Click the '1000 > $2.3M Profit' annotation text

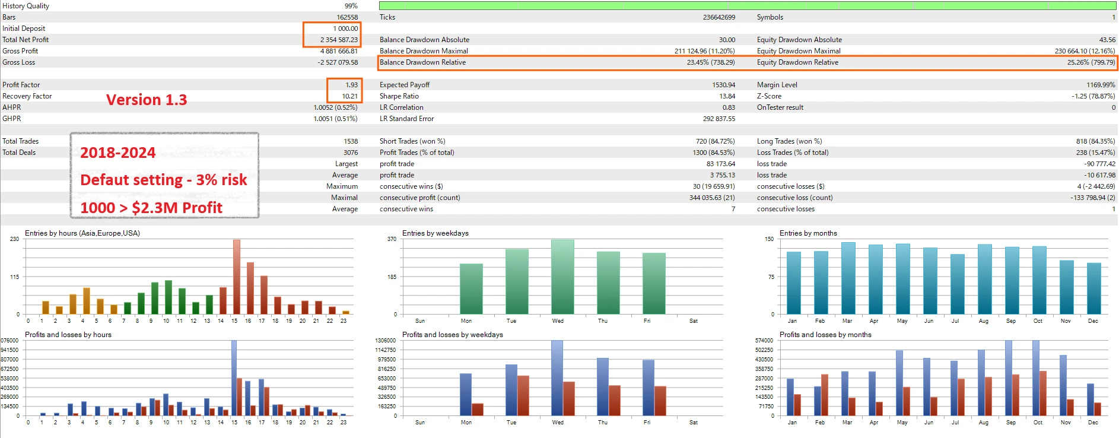click(151, 208)
